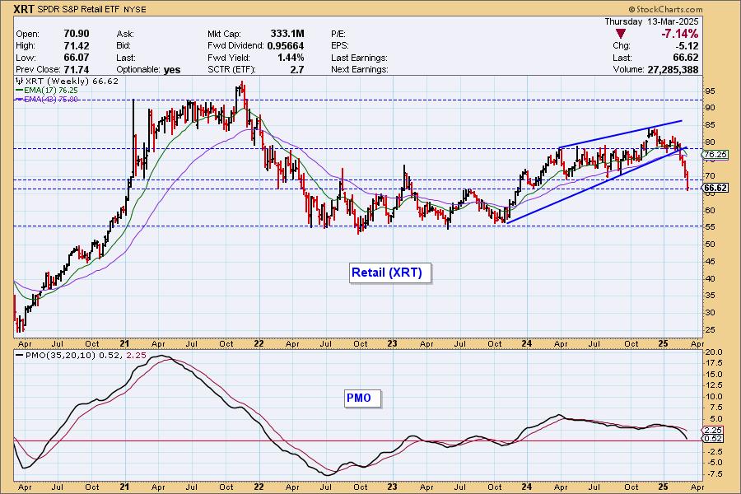741x494 pixels.
Task: Click the candlestick icon beside XRT (Weekly)
Action: pyautogui.click(x=20, y=81)
